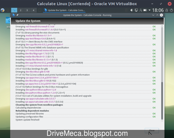Close the VirtualBox VM window

click(170, 4)
